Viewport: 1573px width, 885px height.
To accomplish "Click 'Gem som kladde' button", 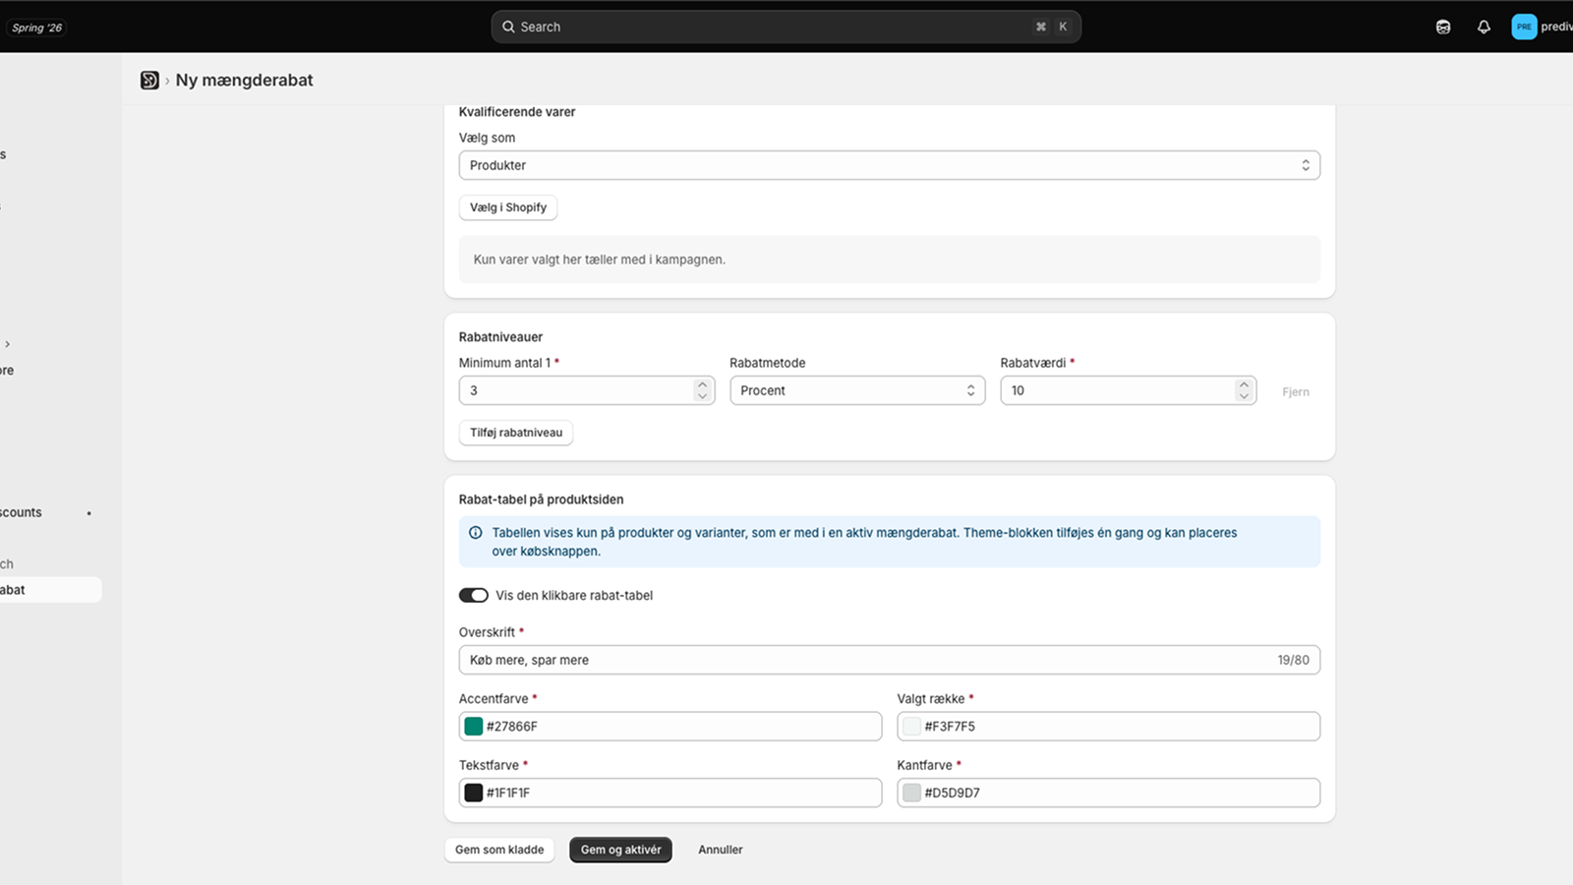I will pos(499,850).
